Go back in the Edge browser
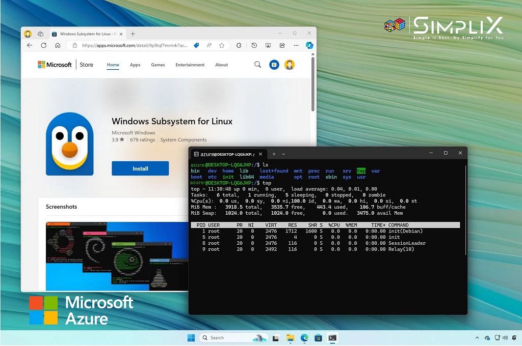 (30, 45)
